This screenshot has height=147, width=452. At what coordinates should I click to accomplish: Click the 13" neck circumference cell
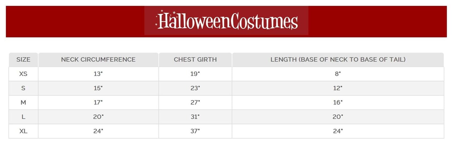click(x=98, y=74)
